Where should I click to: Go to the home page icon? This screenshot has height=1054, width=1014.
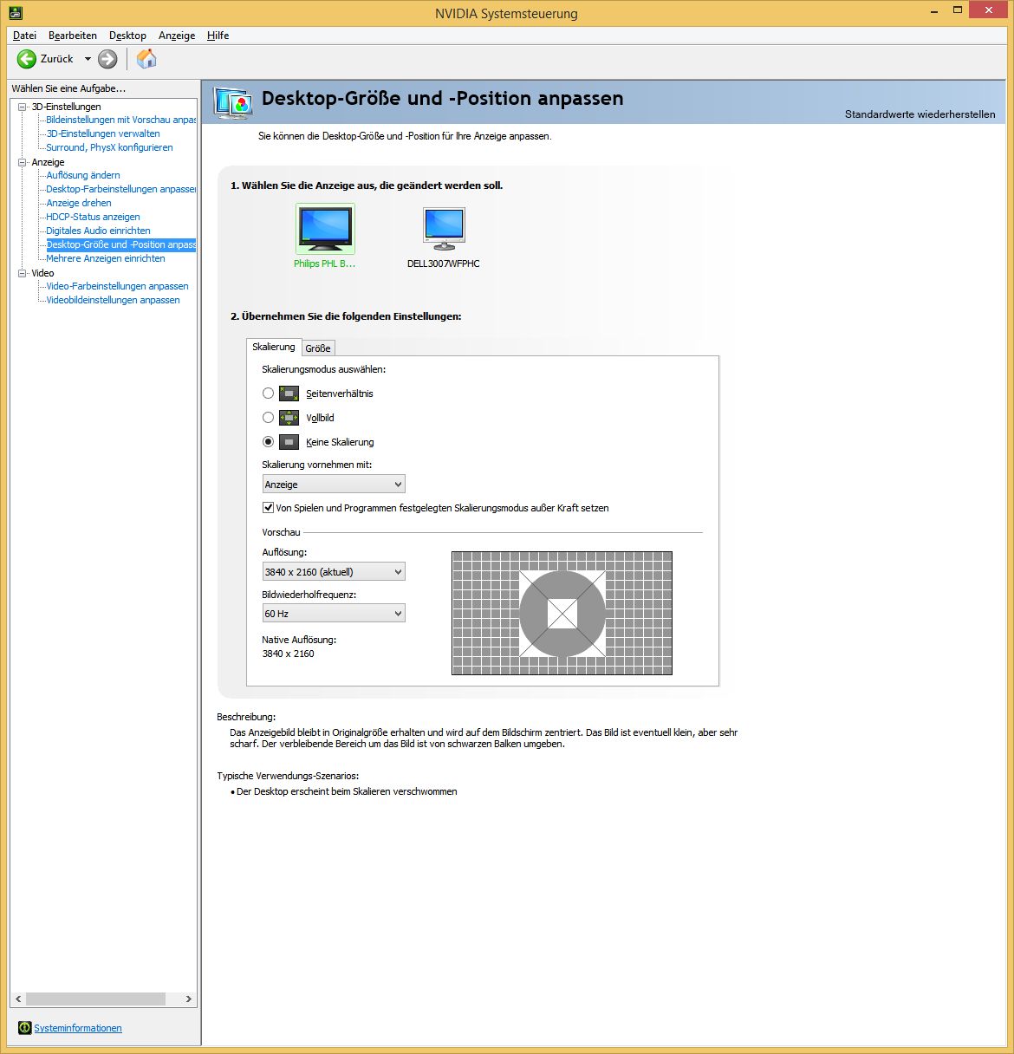click(147, 59)
